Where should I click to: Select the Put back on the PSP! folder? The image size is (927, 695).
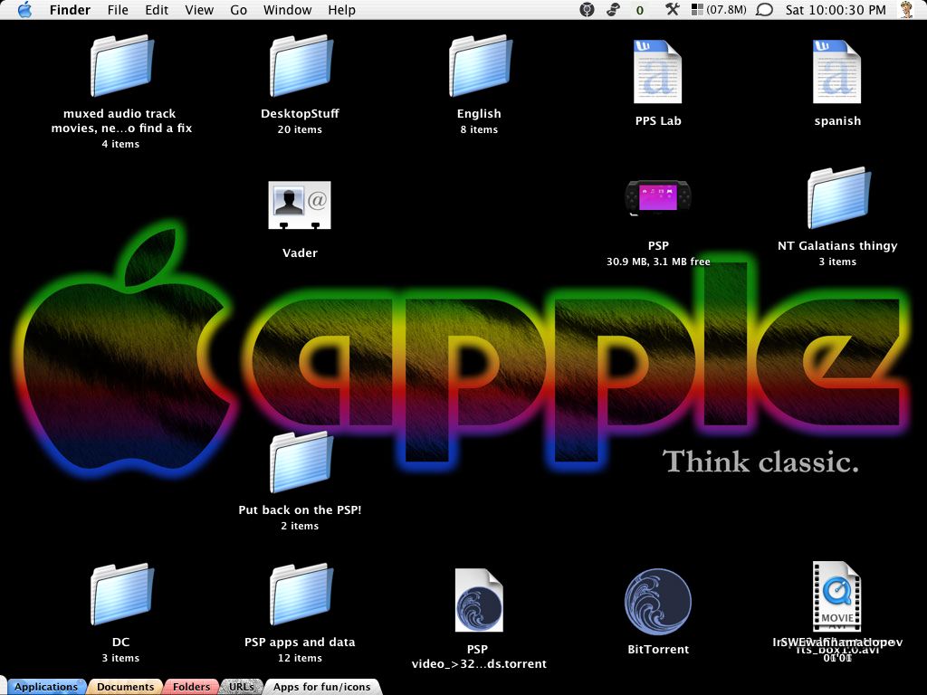(300, 462)
